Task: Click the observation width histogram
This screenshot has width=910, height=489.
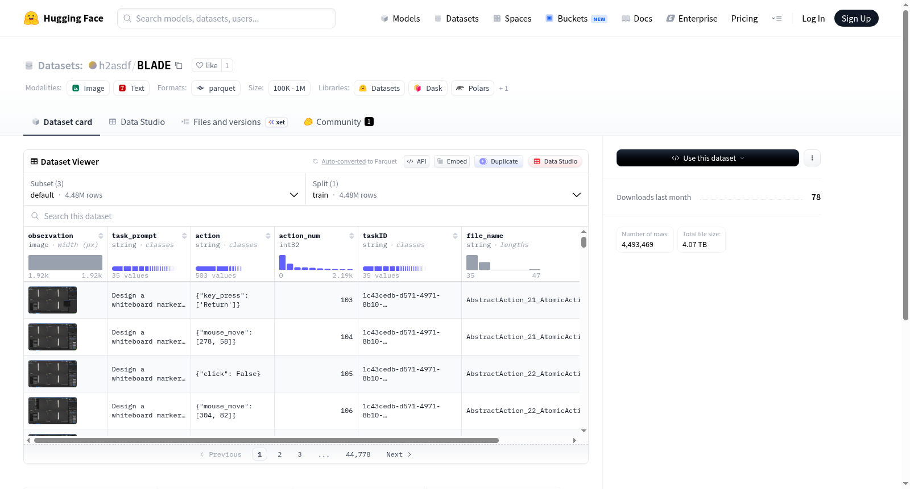Action: pyautogui.click(x=65, y=262)
